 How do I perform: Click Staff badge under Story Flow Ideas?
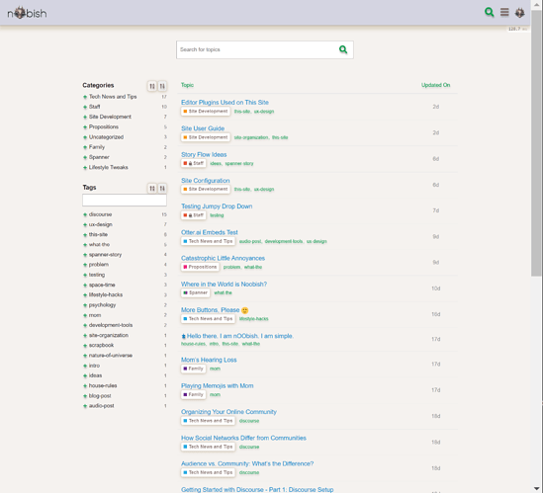point(193,163)
